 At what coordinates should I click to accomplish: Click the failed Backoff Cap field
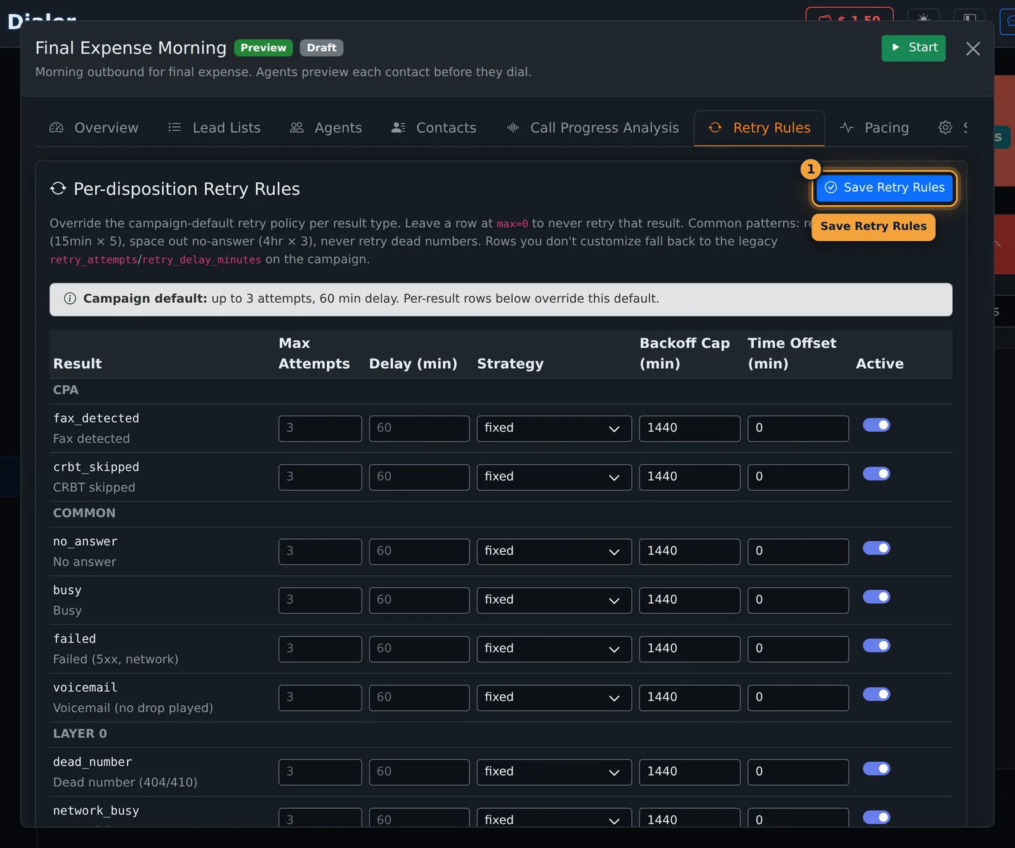pyautogui.click(x=690, y=649)
